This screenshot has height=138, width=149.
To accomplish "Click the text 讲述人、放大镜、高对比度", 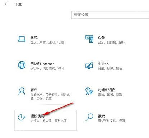I will click(48, 121).
